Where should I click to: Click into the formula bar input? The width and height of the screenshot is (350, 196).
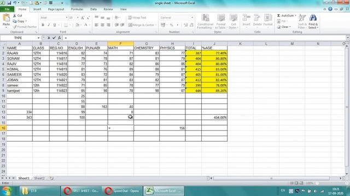click(x=204, y=38)
